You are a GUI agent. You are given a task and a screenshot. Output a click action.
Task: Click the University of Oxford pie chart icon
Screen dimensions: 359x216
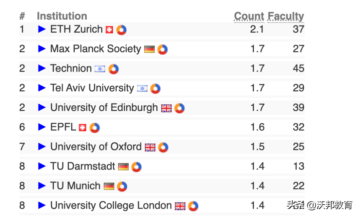[x=163, y=147]
